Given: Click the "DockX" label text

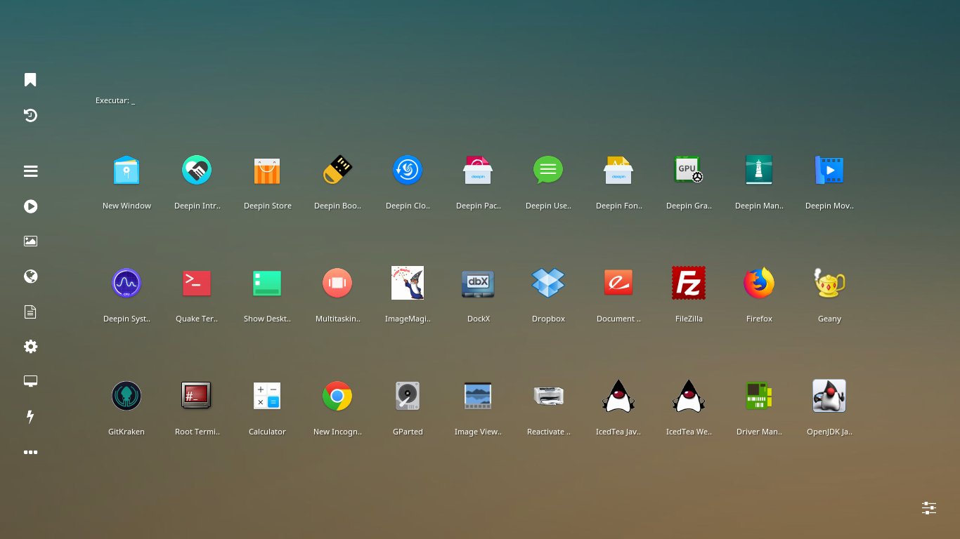Looking at the screenshot, I should (x=478, y=319).
